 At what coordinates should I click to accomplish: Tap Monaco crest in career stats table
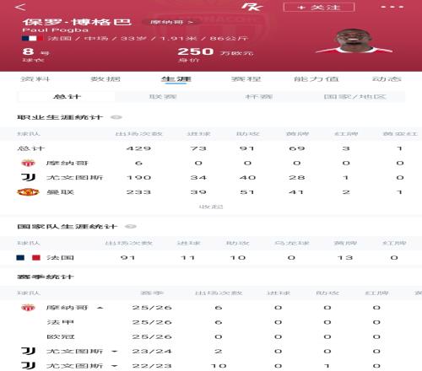click(x=28, y=163)
